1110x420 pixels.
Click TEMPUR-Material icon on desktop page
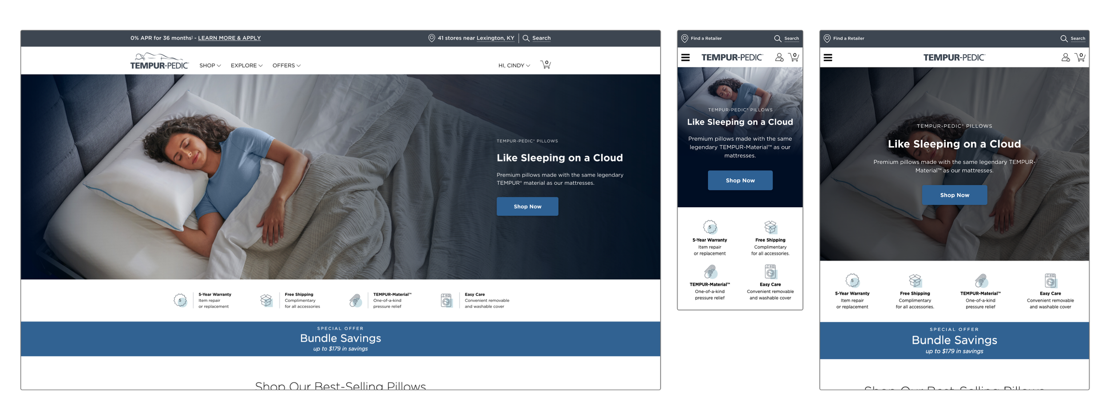click(x=355, y=301)
